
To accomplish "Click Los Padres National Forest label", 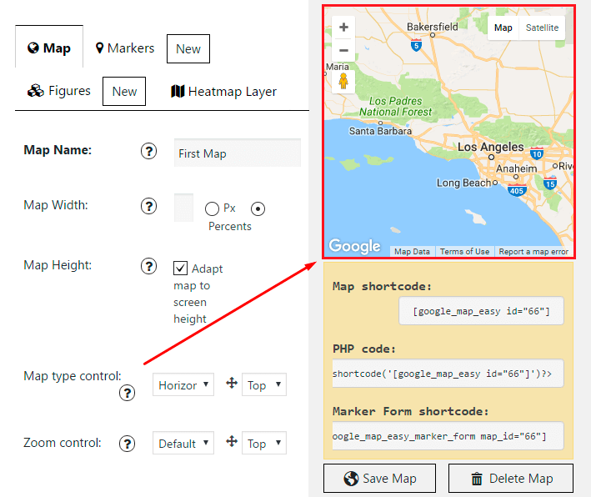I will [x=395, y=107].
